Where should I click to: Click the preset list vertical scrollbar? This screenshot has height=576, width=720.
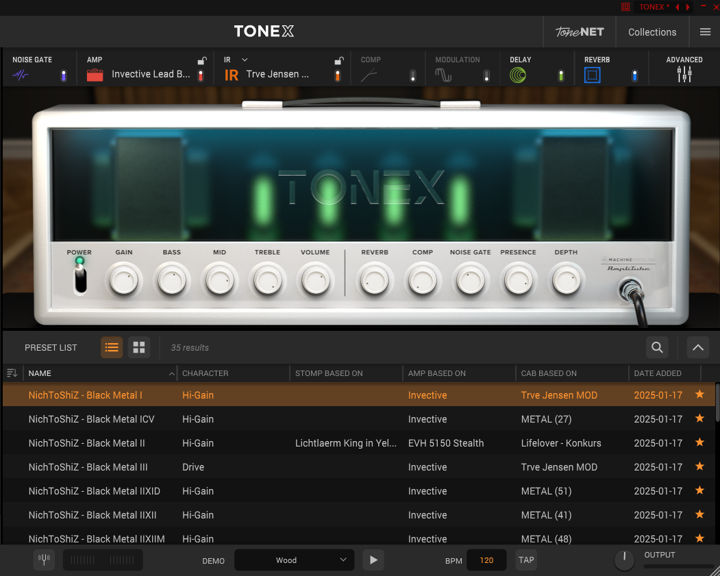coord(717,403)
